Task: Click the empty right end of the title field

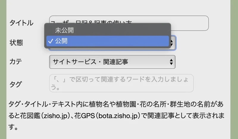Action: pyautogui.click(x=190, y=23)
